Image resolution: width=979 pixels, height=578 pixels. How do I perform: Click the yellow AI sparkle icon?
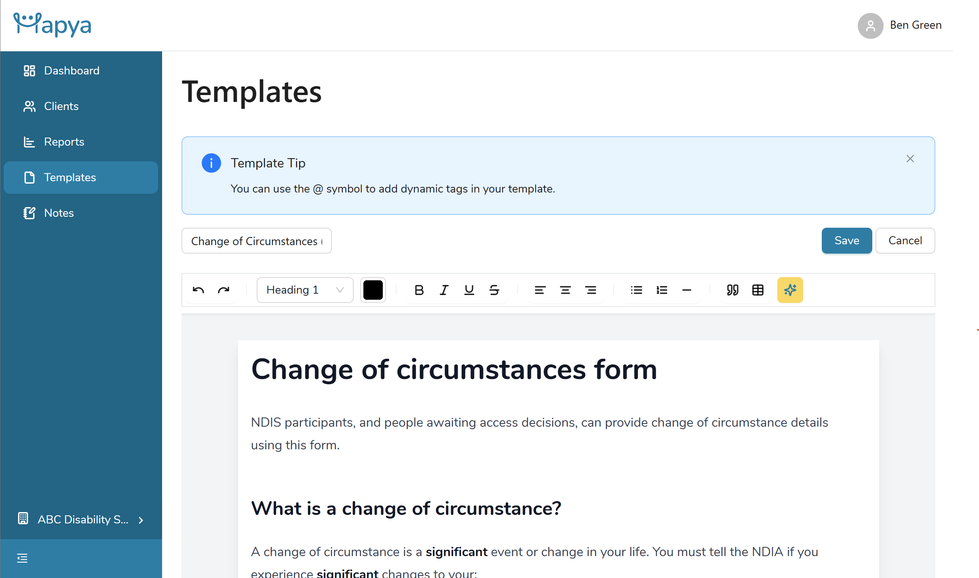click(790, 290)
